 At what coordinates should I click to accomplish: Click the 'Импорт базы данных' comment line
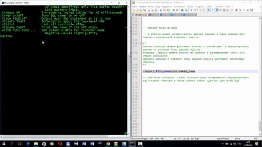click(x=160, y=28)
